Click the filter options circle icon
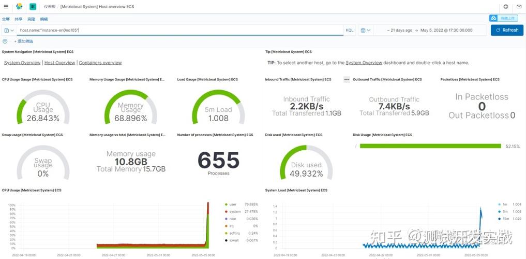Image resolution: width=526 pixels, height=259 pixels. click(5, 41)
